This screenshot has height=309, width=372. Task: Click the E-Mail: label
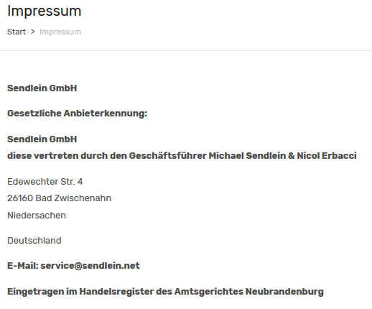23,266
